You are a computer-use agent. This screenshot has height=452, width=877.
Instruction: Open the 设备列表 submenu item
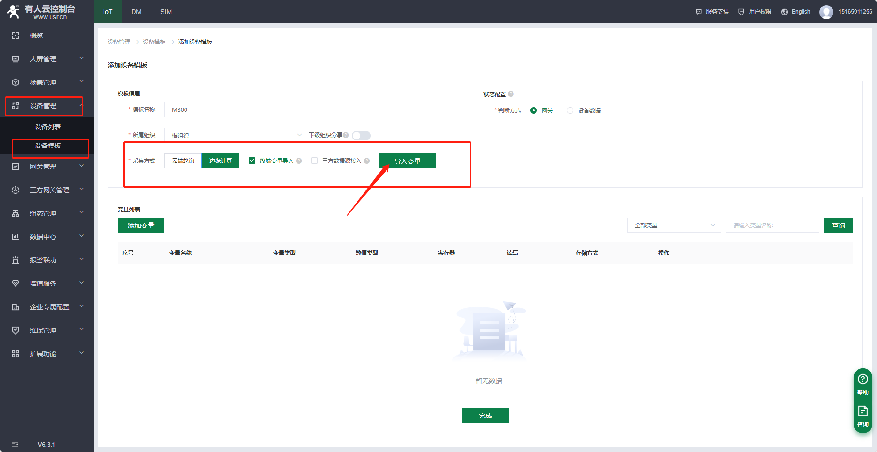pyautogui.click(x=48, y=127)
